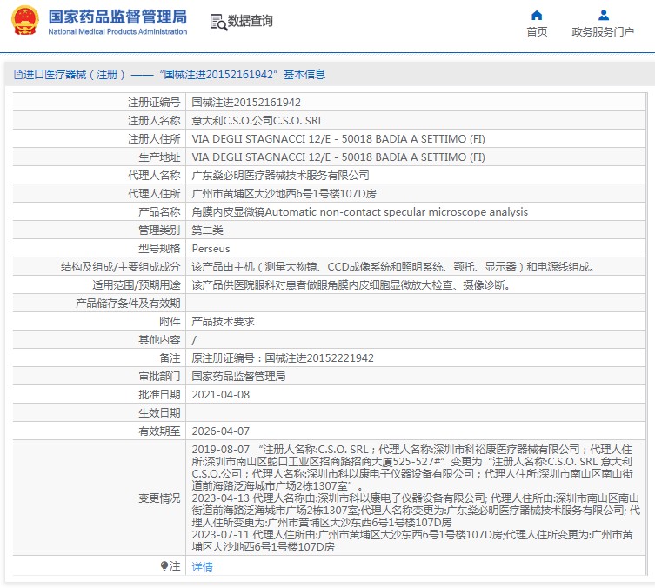
Task: Click the approval date 2021-04-08
Action: point(220,394)
